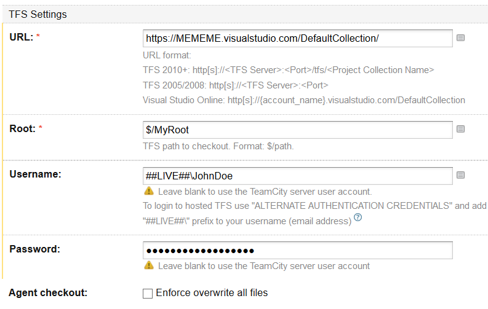Click the "URL:" field label
488x309 pixels.
[22, 37]
